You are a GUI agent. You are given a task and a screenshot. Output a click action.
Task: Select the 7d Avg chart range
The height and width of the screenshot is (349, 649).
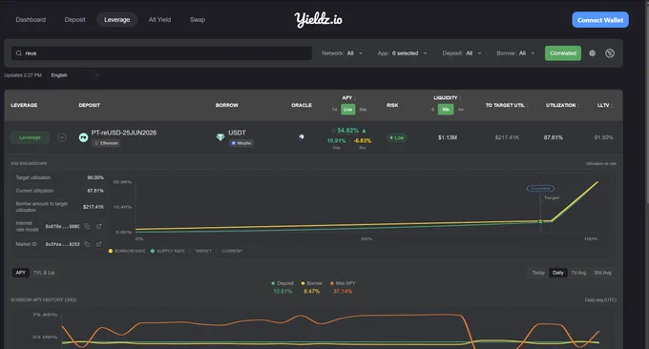point(578,273)
